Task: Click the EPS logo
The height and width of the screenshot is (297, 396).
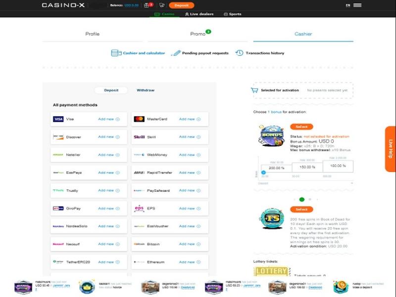Action: [139, 208]
